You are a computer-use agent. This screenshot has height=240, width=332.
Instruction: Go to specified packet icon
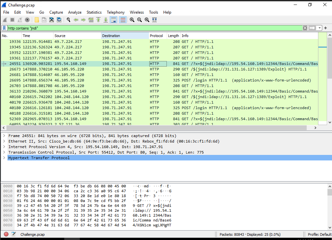click(x=91, y=20)
